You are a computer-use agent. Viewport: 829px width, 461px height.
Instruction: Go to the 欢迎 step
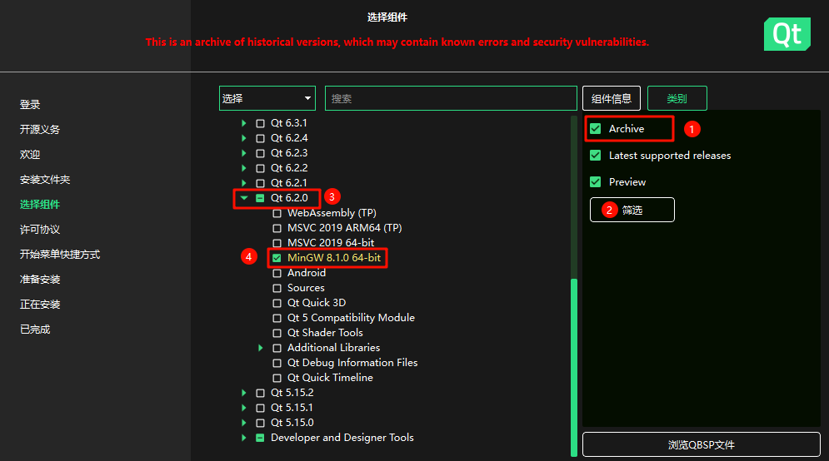click(30, 155)
